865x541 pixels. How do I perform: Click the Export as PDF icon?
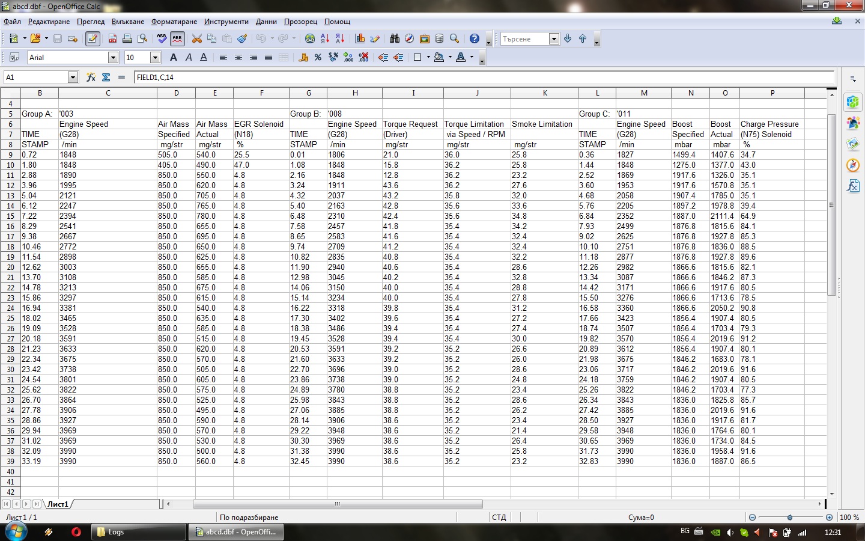coord(112,39)
